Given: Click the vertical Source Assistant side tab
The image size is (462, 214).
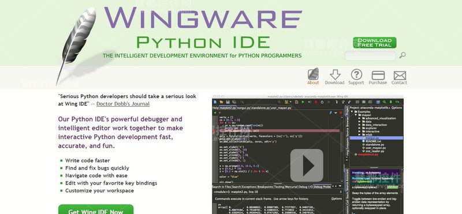Looking at the screenshot, I should coord(347,180).
